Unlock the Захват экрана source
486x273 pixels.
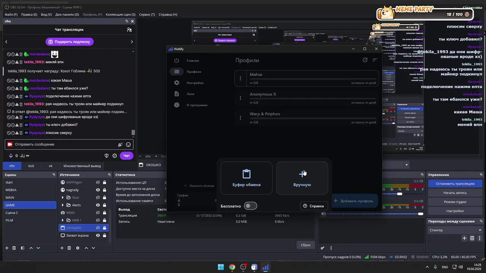(104, 235)
